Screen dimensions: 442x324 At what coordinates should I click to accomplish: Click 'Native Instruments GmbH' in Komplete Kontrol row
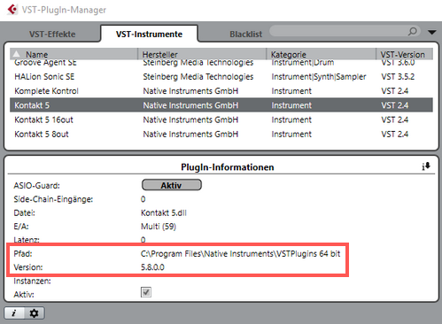pyautogui.click(x=190, y=91)
